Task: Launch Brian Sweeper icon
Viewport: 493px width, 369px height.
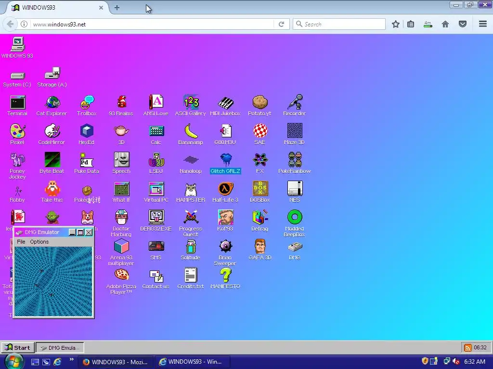Action: (225, 252)
